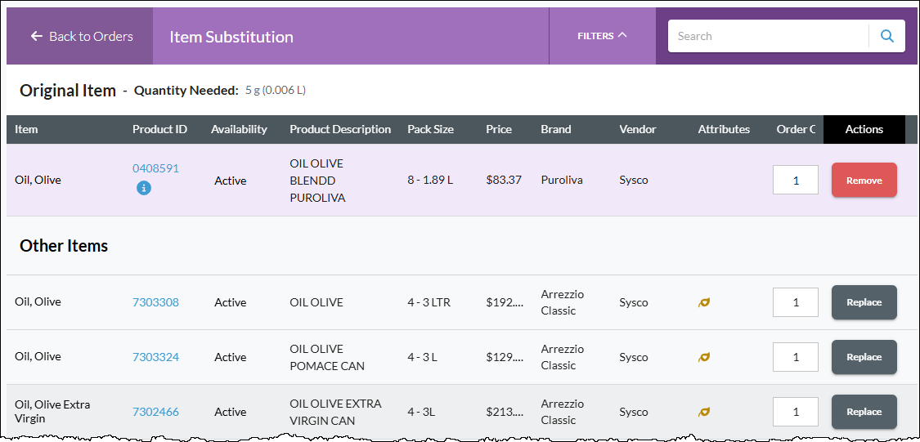Click the Brand column header

click(555, 130)
